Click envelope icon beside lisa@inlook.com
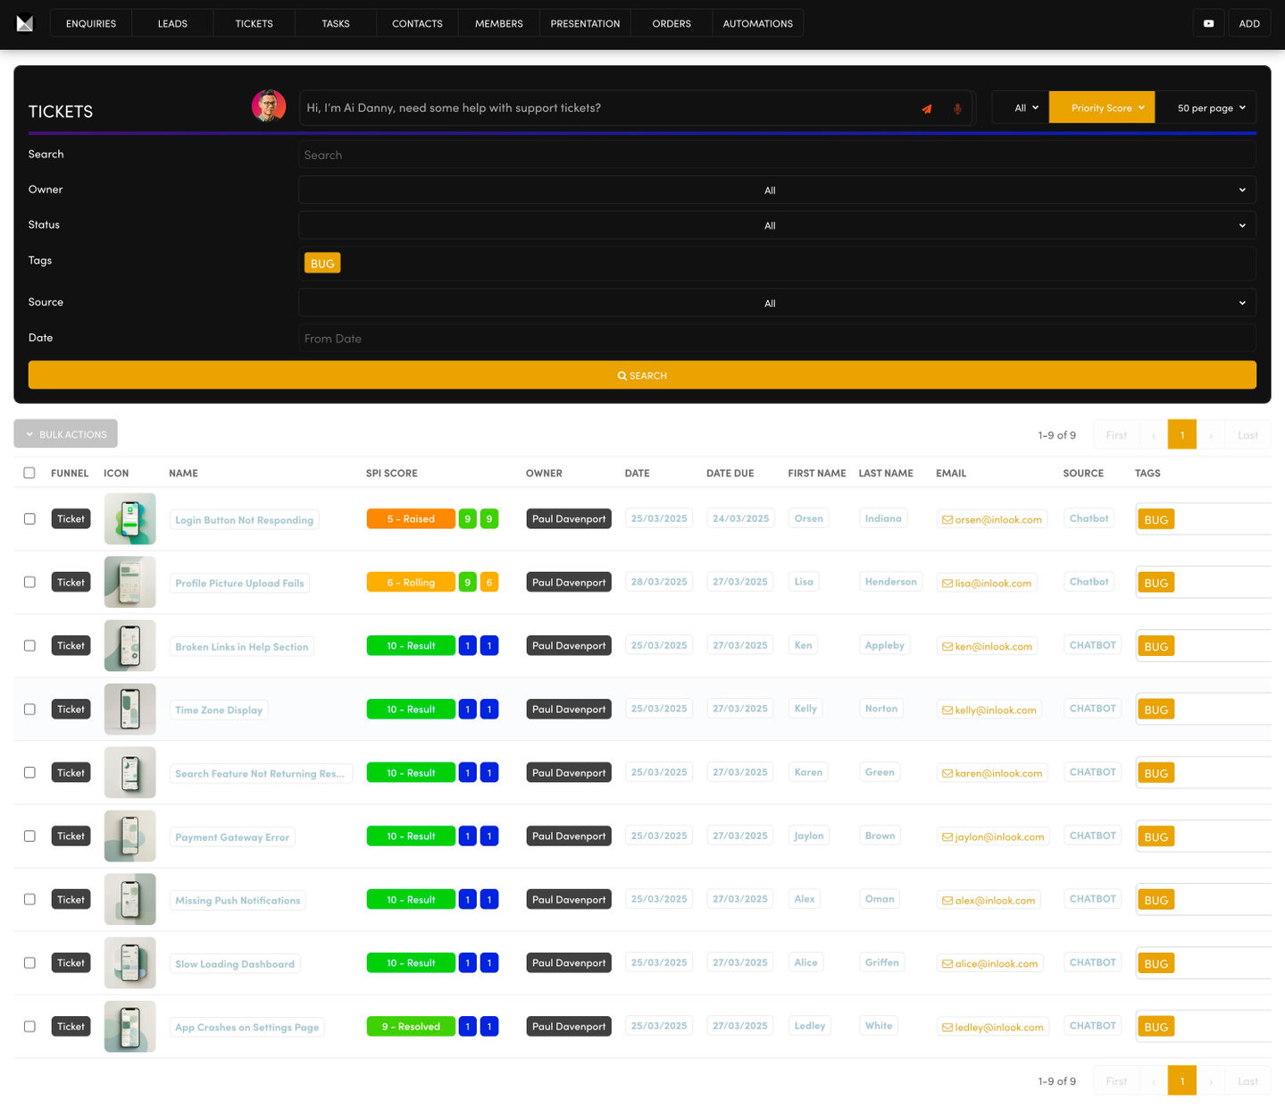Viewport: 1285px width, 1109px height. pos(947,584)
